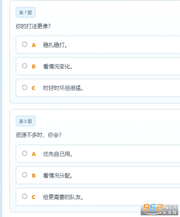The height and width of the screenshot is (217, 180).
Task: Click the answer text 给更需要的队友
Action: pyautogui.click(x=63, y=197)
